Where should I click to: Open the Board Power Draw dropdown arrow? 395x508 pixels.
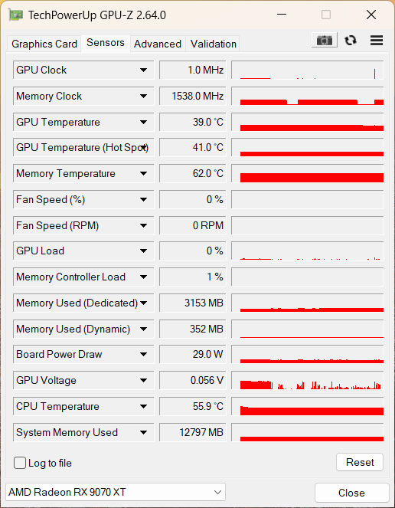click(x=143, y=355)
